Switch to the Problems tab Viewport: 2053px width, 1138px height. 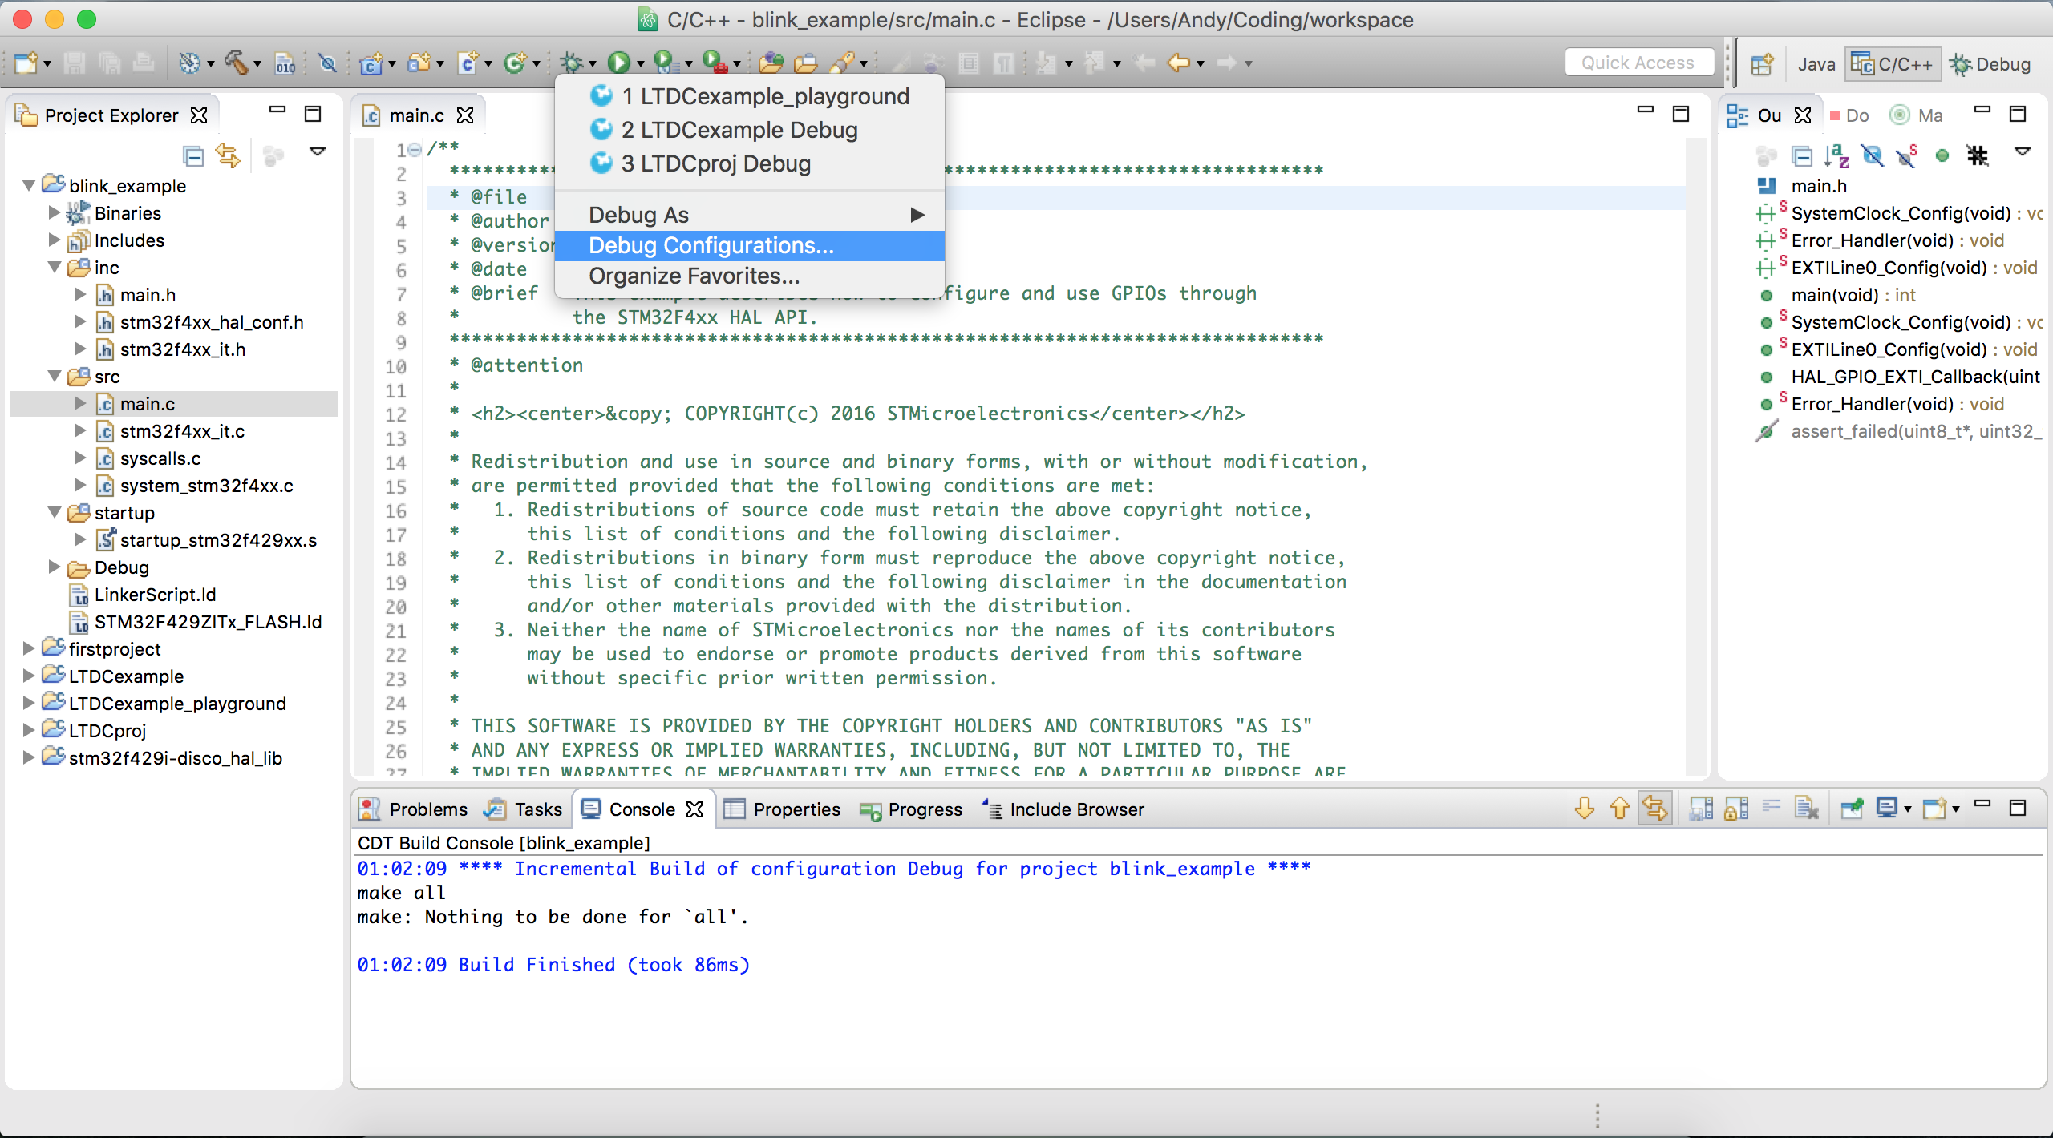414,809
